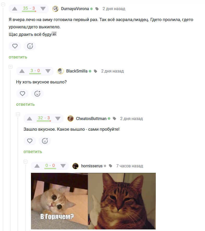Heart CheatosButtman's comment
This screenshot has width=205, height=231.
pyautogui.click(x=30, y=141)
